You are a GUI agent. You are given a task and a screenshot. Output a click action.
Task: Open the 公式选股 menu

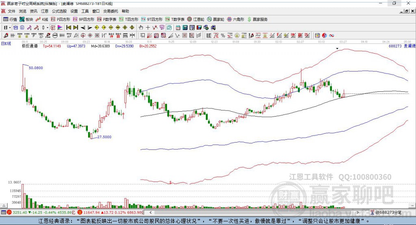pyautogui.click(x=59, y=11)
